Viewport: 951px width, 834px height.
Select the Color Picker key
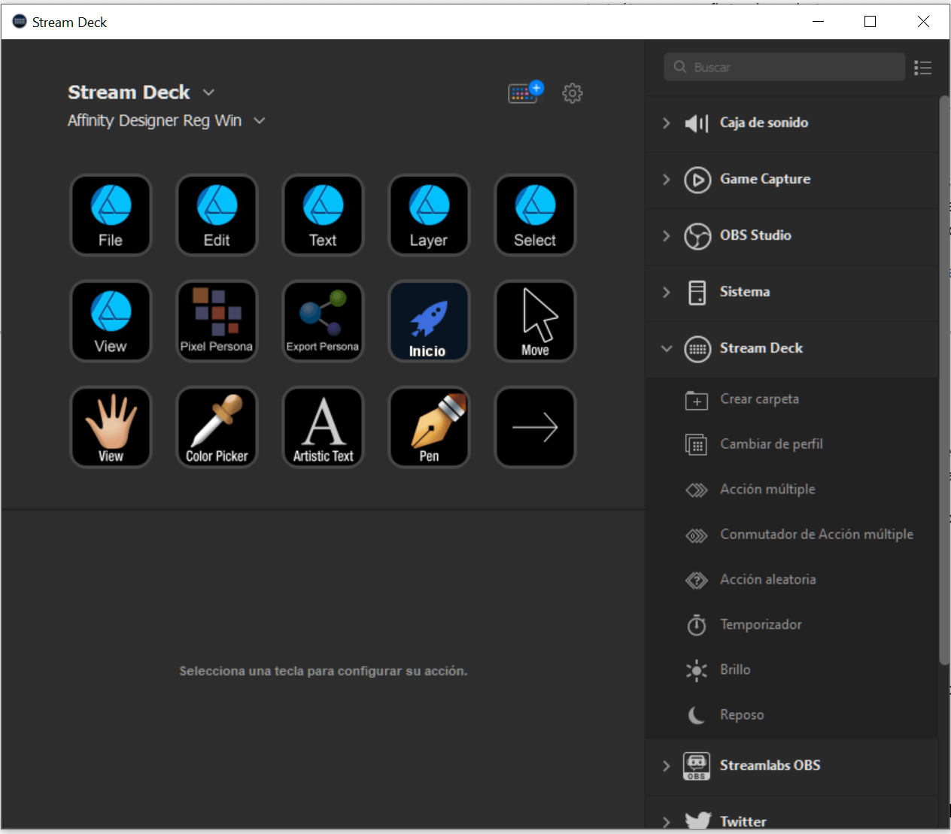(217, 427)
